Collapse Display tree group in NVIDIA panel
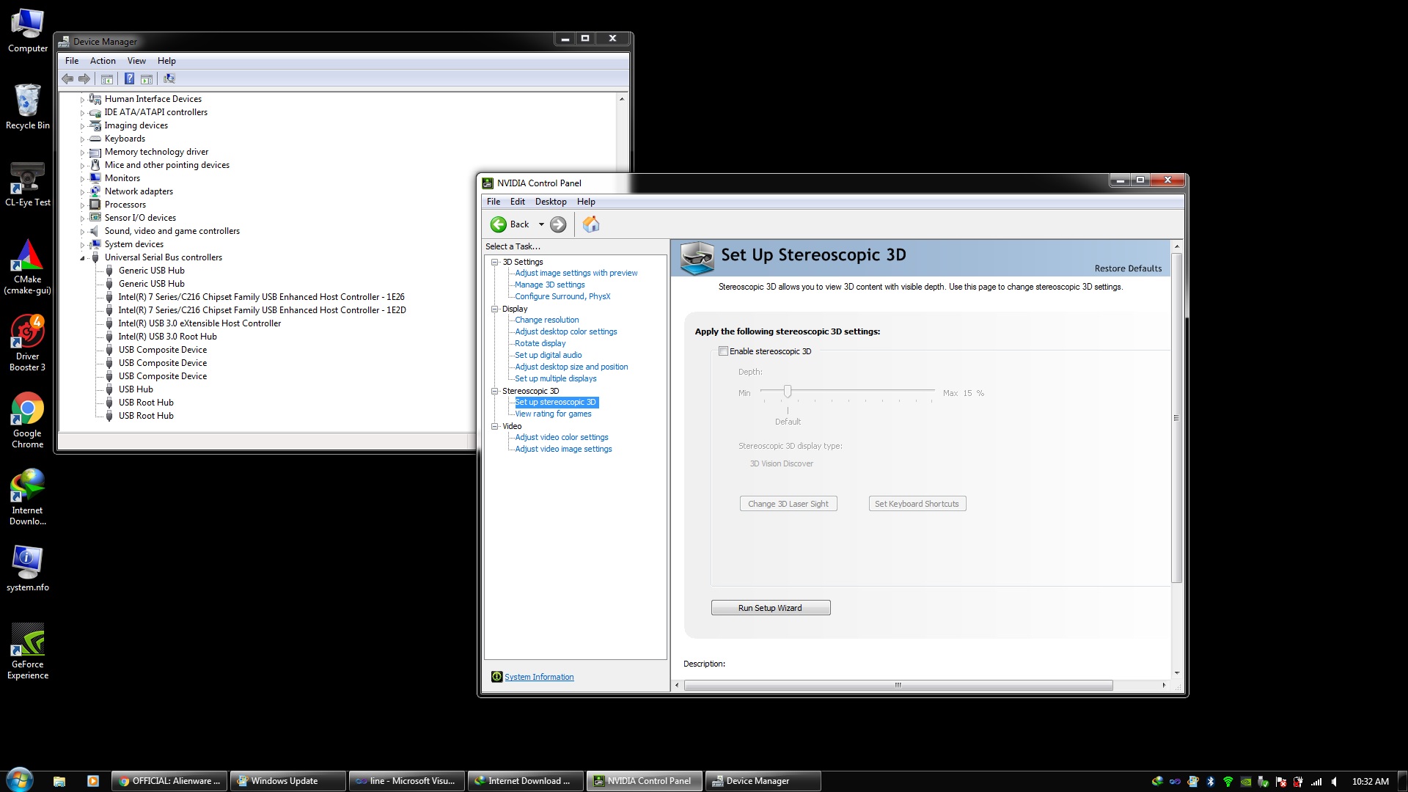The width and height of the screenshot is (1408, 792). pos(495,309)
